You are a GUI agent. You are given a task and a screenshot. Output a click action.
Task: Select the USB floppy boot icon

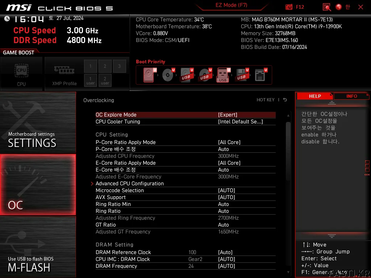pos(242,75)
